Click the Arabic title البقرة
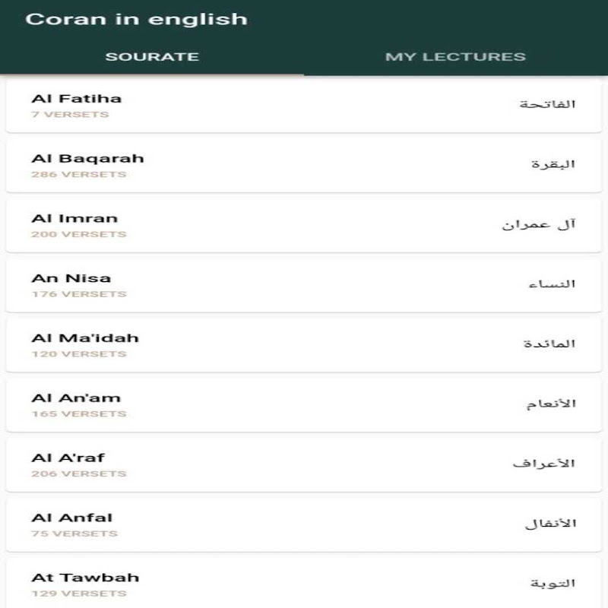Viewport: 608px width, 608px height. pyautogui.click(x=553, y=164)
